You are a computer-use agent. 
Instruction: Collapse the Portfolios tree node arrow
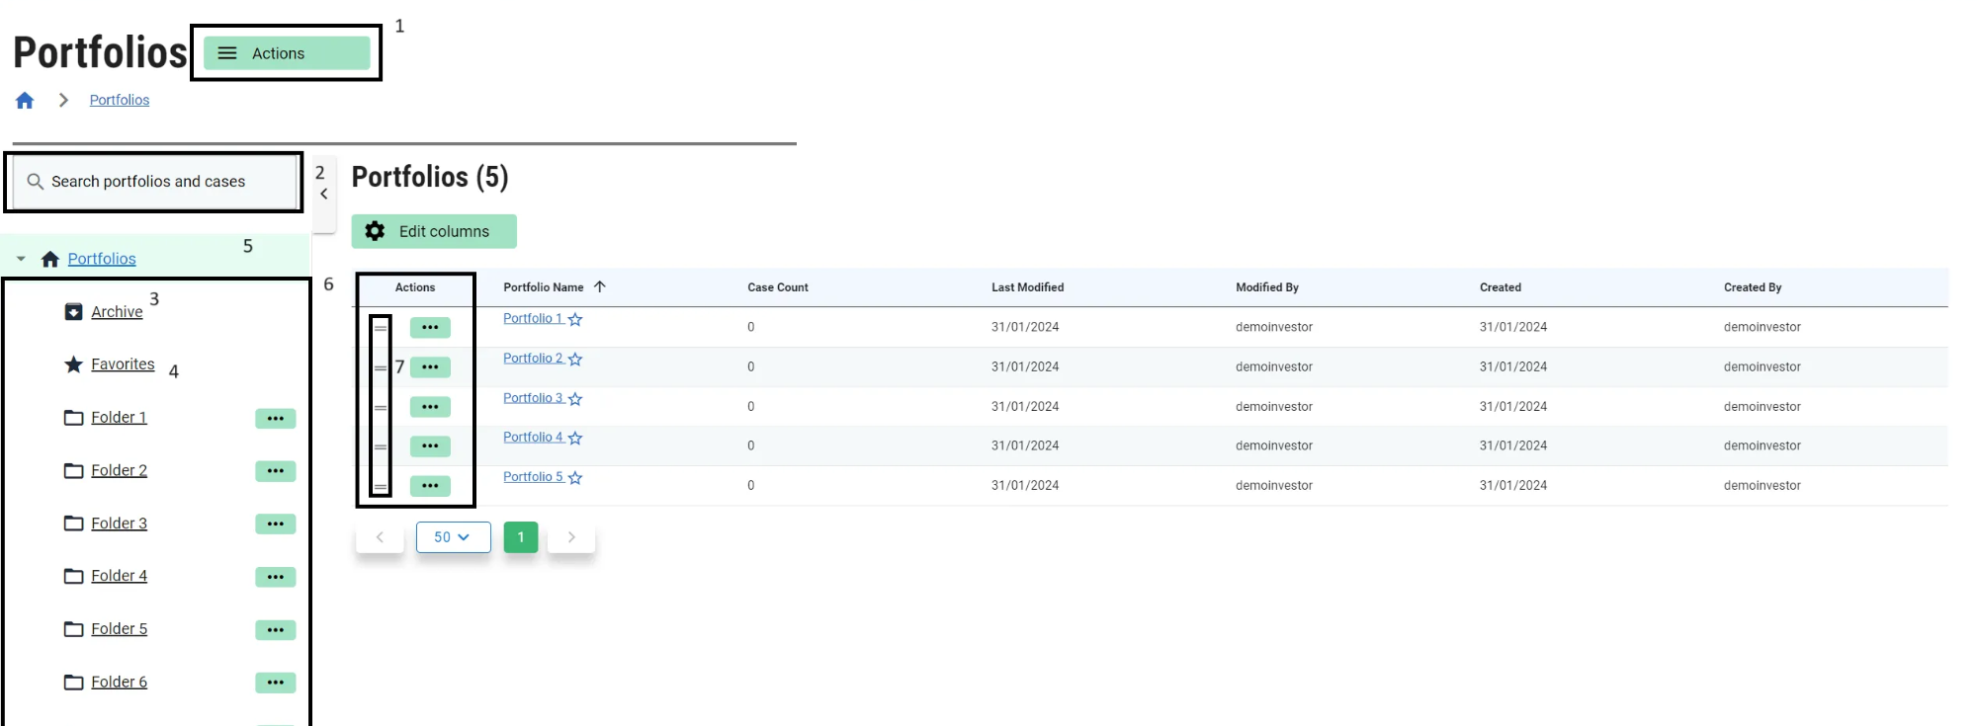pos(21,259)
